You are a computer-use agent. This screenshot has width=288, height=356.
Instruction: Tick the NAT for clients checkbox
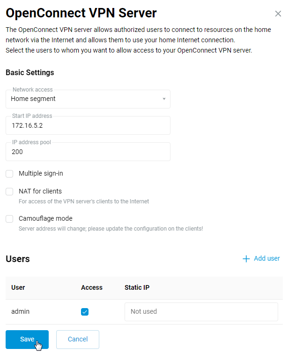click(9, 192)
